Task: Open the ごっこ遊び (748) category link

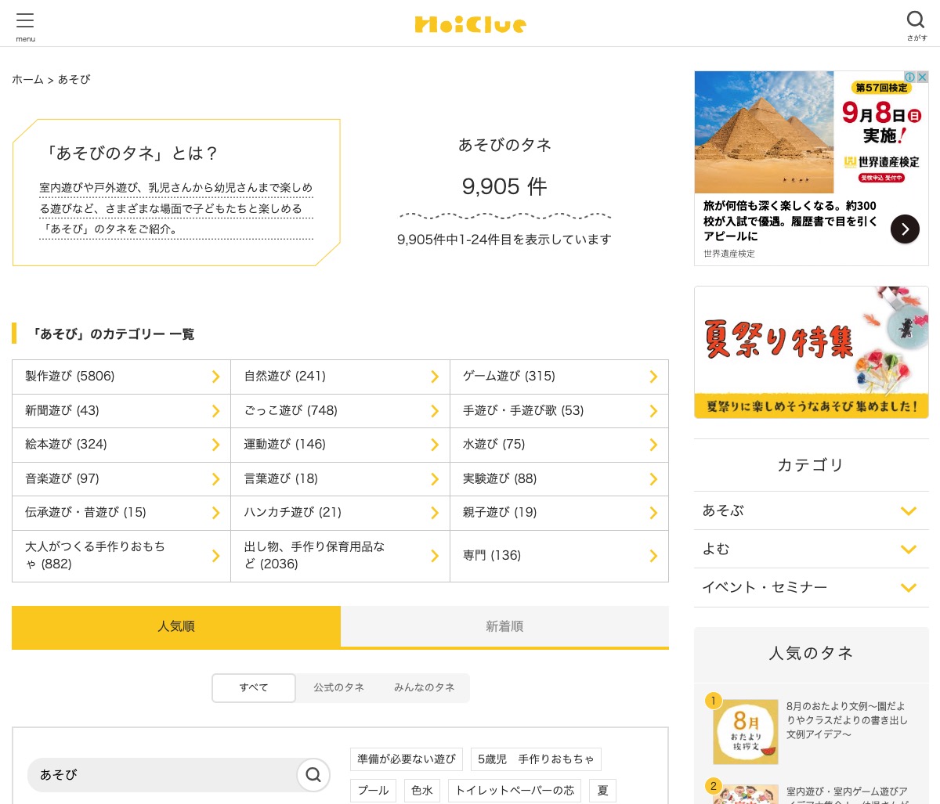Action: (x=291, y=410)
